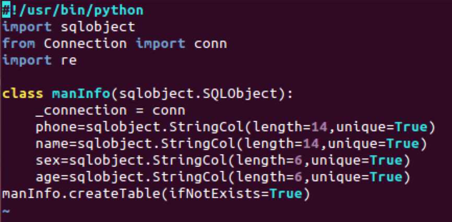Click the 're' module name
The width and height of the screenshot is (452, 222).
[68, 61]
